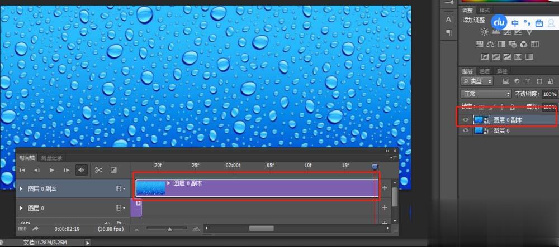Add a Photo Filter adjustment
Viewport: 559px width, 247px height.
pos(513,45)
